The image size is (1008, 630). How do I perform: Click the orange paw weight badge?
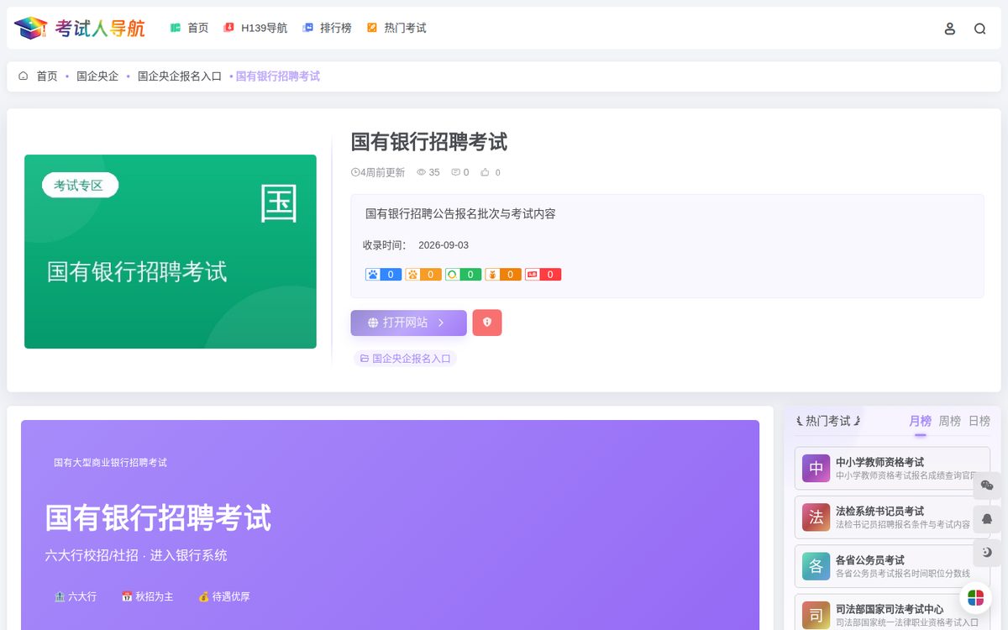[x=423, y=275]
